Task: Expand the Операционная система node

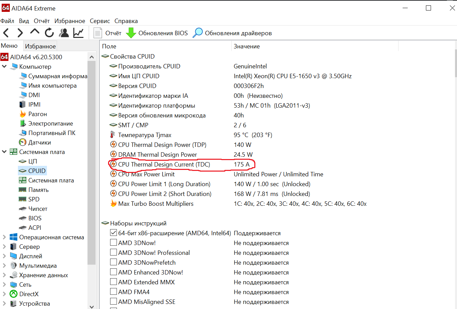Action: (4, 237)
